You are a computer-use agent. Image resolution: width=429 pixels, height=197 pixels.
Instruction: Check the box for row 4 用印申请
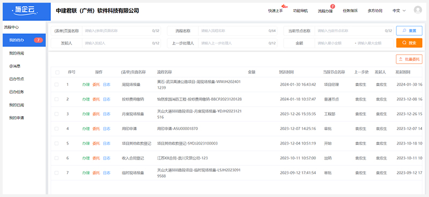click(56, 128)
